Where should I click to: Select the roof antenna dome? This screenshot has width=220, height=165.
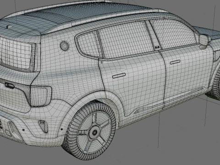click(9, 27)
